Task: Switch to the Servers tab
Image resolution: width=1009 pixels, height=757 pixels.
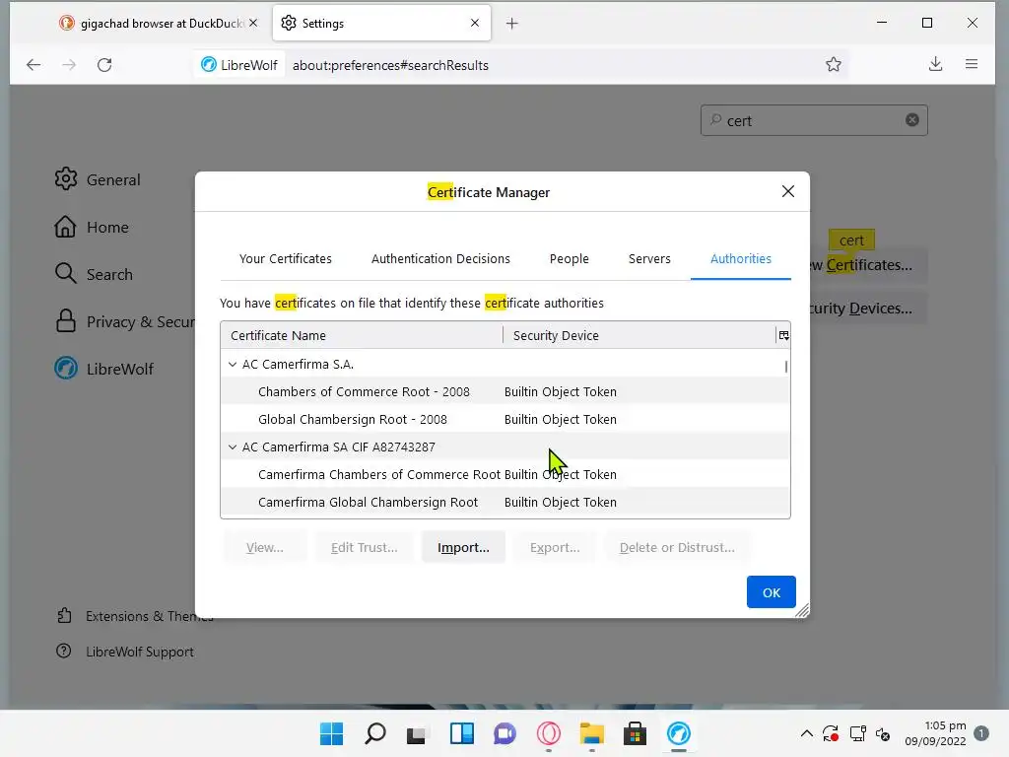Action: 649,259
